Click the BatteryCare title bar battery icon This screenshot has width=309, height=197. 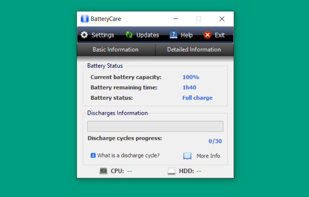(84, 19)
